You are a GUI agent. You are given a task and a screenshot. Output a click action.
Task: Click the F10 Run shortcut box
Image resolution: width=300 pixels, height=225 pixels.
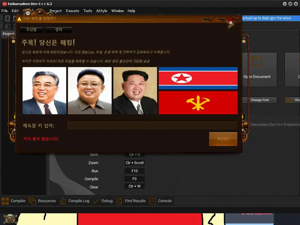[134, 171]
